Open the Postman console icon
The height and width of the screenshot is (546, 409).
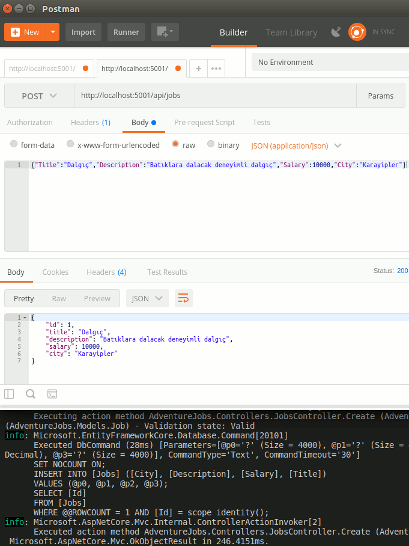52,394
